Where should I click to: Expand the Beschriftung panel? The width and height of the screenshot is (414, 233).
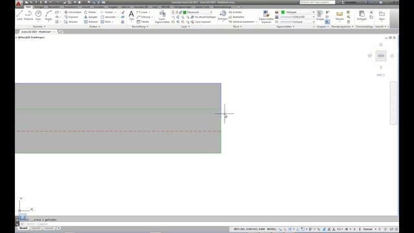tap(140, 27)
